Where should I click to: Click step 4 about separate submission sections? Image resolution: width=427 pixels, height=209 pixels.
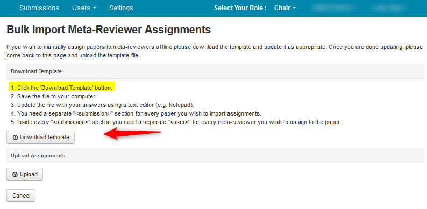(136, 113)
